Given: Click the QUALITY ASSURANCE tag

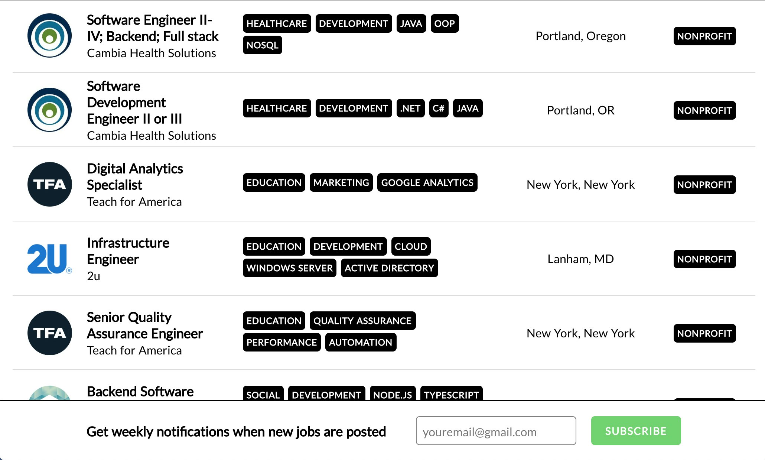Looking at the screenshot, I should (363, 320).
